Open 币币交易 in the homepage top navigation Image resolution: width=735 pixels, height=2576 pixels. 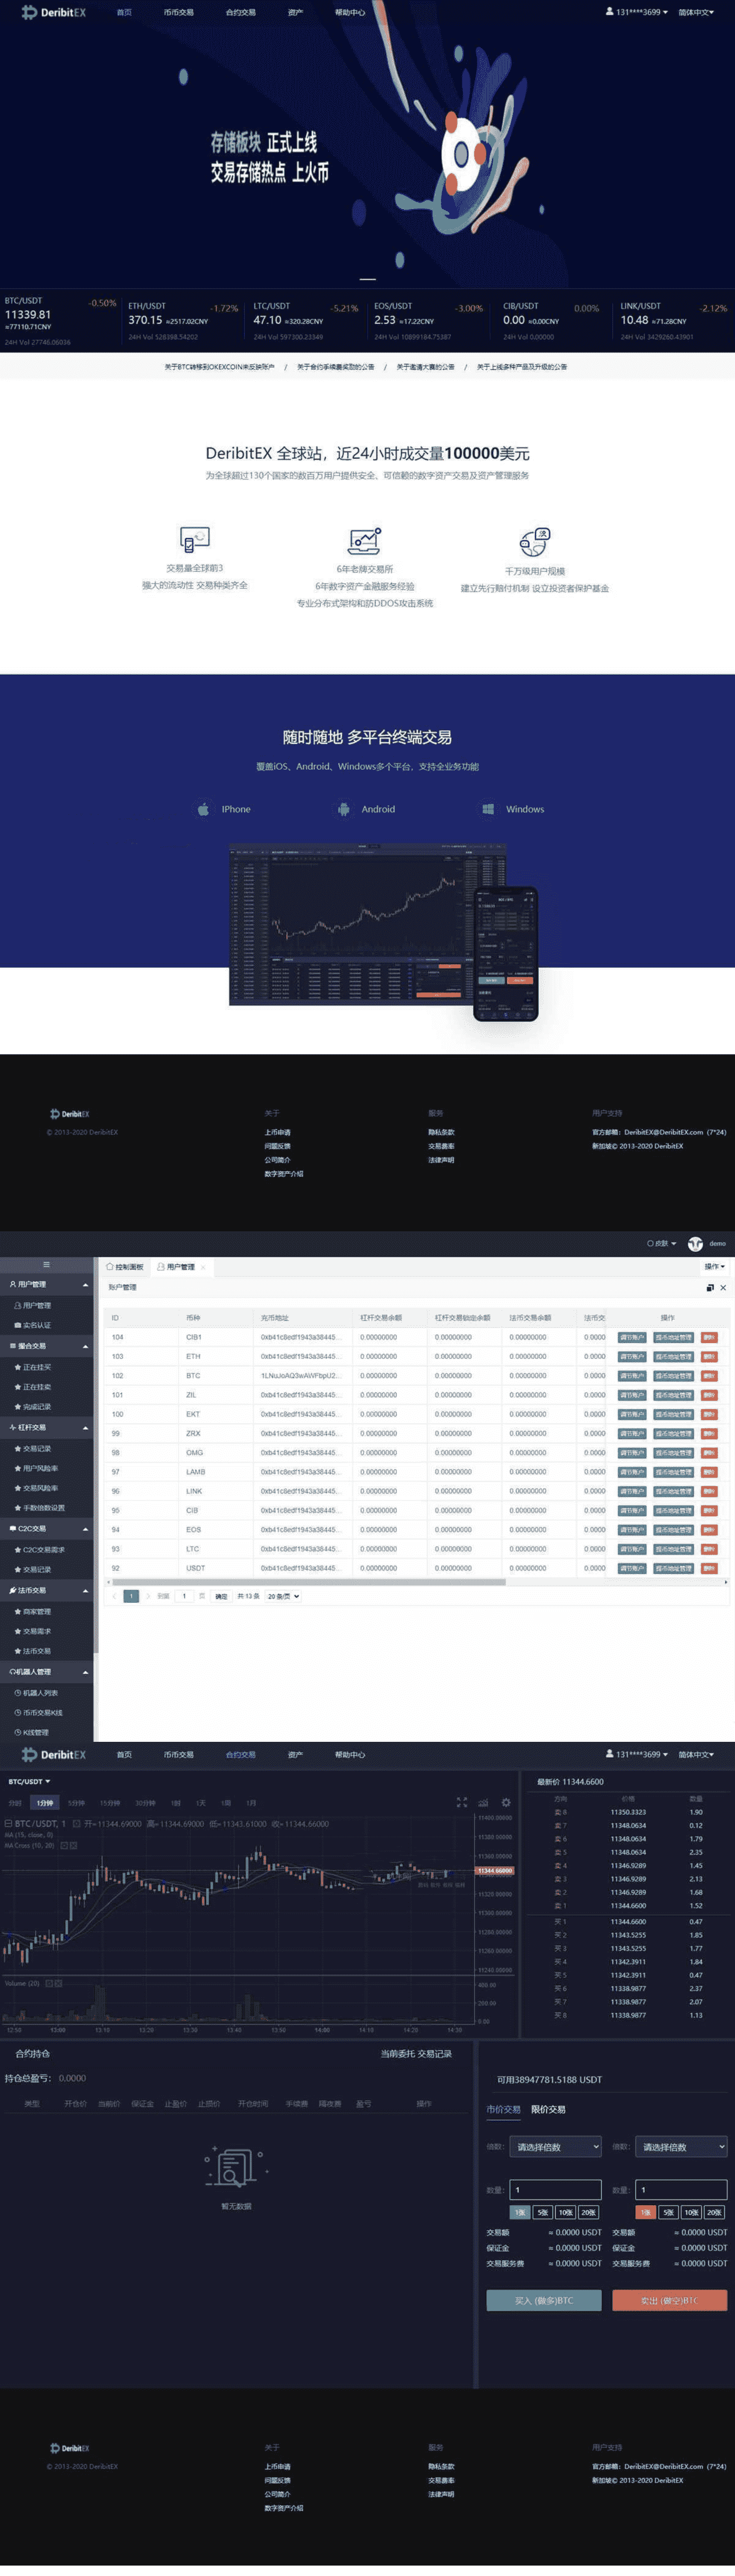tap(178, 12)
